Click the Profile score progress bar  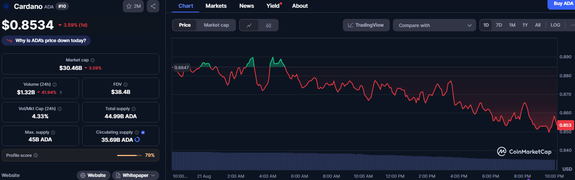click(x=129, y=155)
